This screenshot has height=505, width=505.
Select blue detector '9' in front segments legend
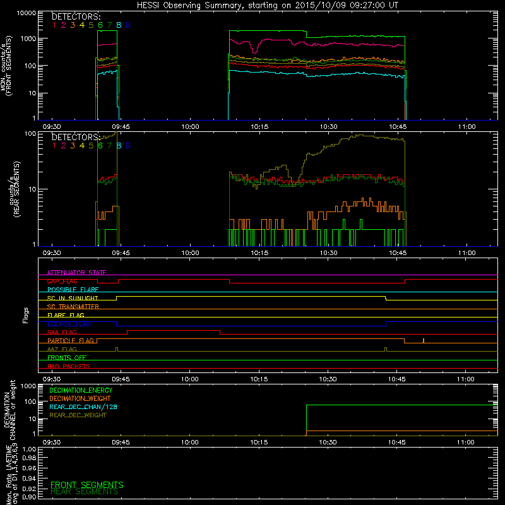click(128, 25)
